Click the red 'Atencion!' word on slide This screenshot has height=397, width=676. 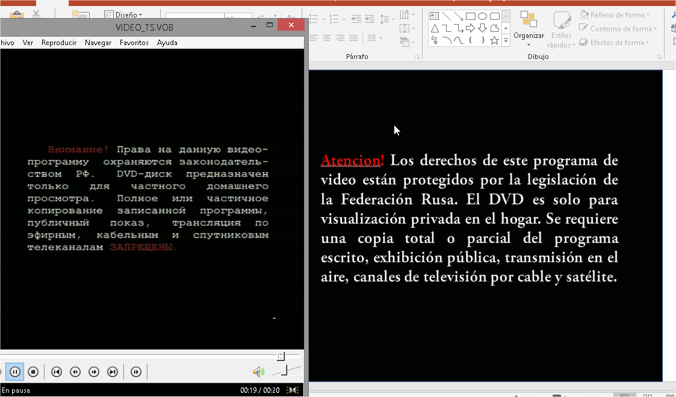352,160
